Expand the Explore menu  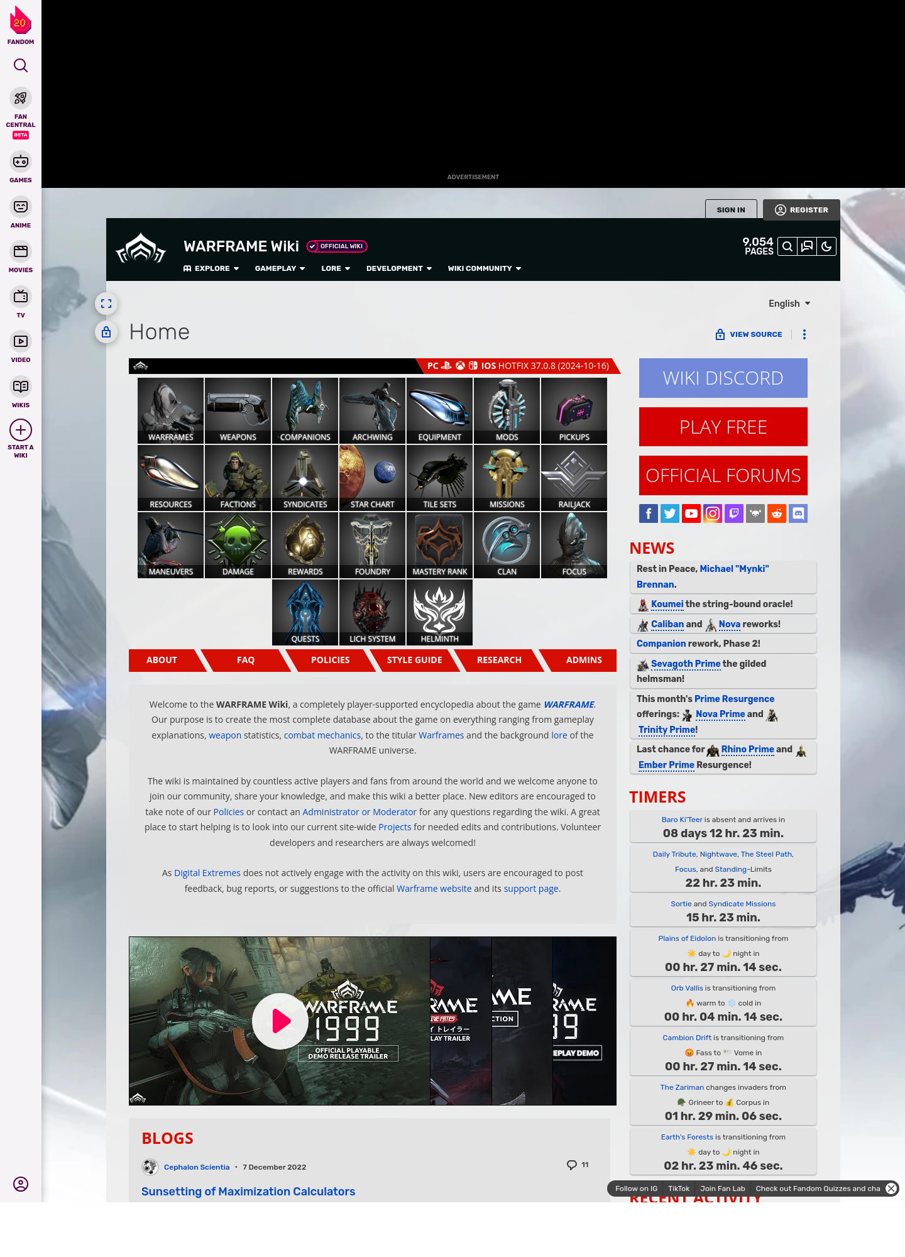pyautogui.click(x=211, y=268)
